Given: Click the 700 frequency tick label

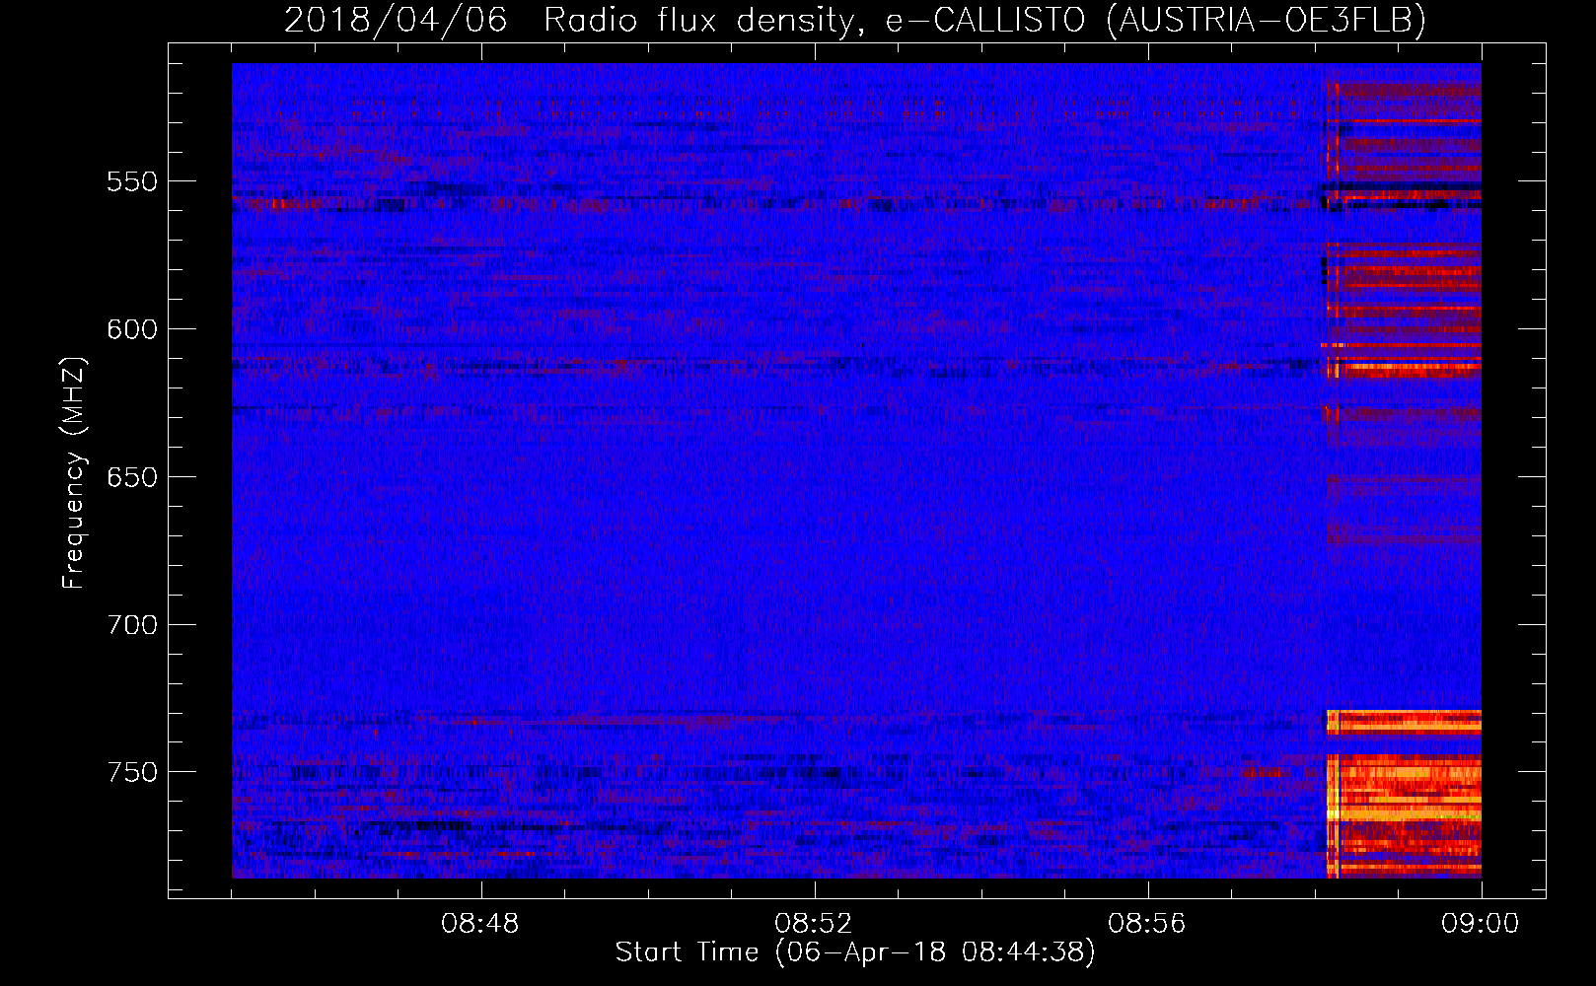Looking at the screenshot, I should pyautogui.click(x=132, y=626).
